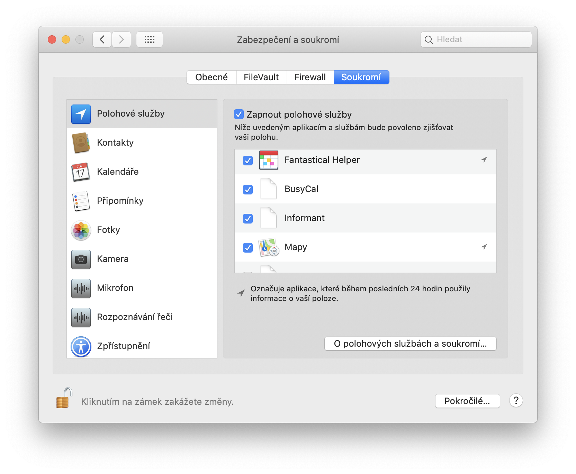Open Zpřístupnění accessibility category
Viewport: 576px width, 474px height.
point(123,346)
